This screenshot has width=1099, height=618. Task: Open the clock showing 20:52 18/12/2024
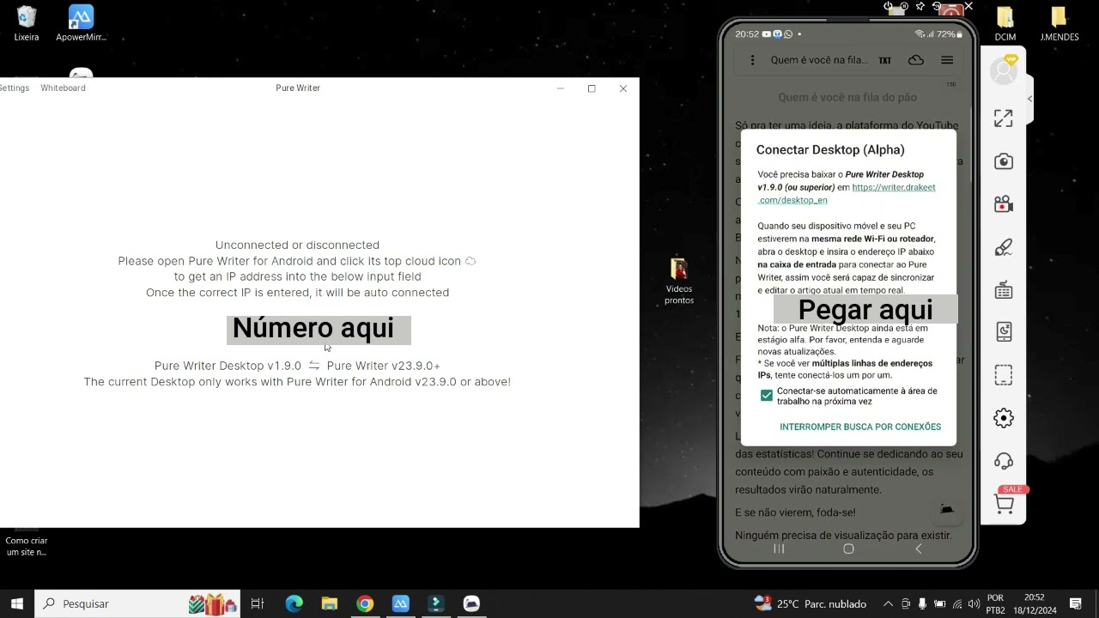click(1035, 603)
